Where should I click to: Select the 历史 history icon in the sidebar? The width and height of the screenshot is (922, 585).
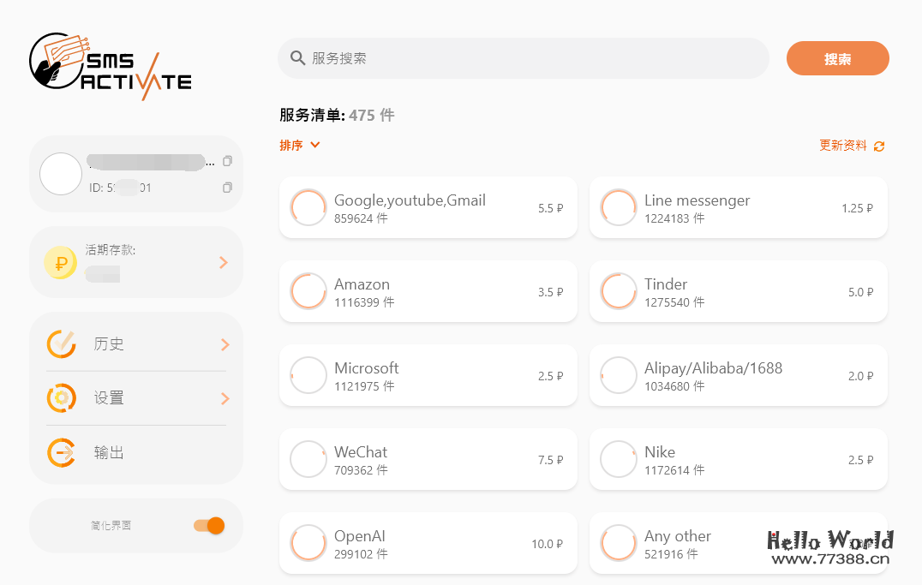(x=61, y=343)
